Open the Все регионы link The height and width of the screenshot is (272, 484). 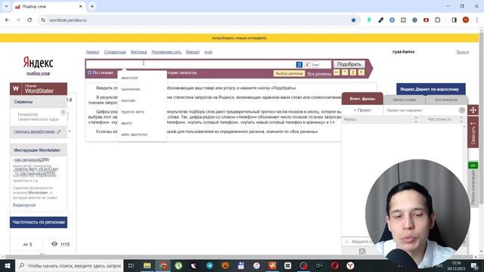point(319,74)
